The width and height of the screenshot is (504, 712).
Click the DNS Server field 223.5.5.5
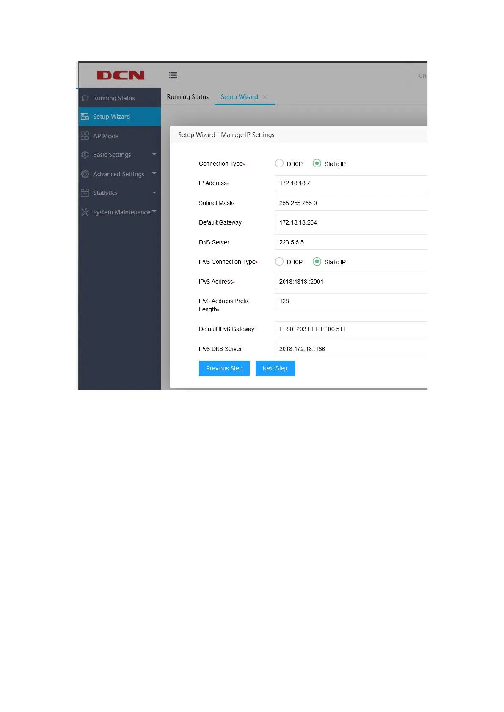point(351,242)
